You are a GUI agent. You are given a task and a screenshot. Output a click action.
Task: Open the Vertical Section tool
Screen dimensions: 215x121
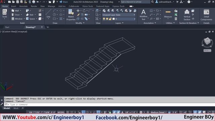(187, 15)
